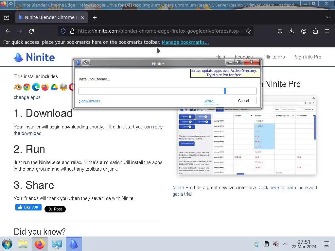The width and height of the screenshot is (335, 251).
Task: Click the change apps link
Action: click(x=27, y=97)
